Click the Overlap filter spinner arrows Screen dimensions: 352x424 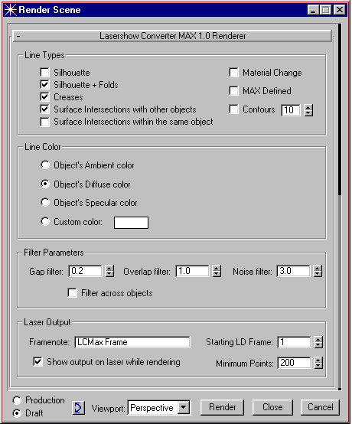pyautogui.click(x=217, y=271)
